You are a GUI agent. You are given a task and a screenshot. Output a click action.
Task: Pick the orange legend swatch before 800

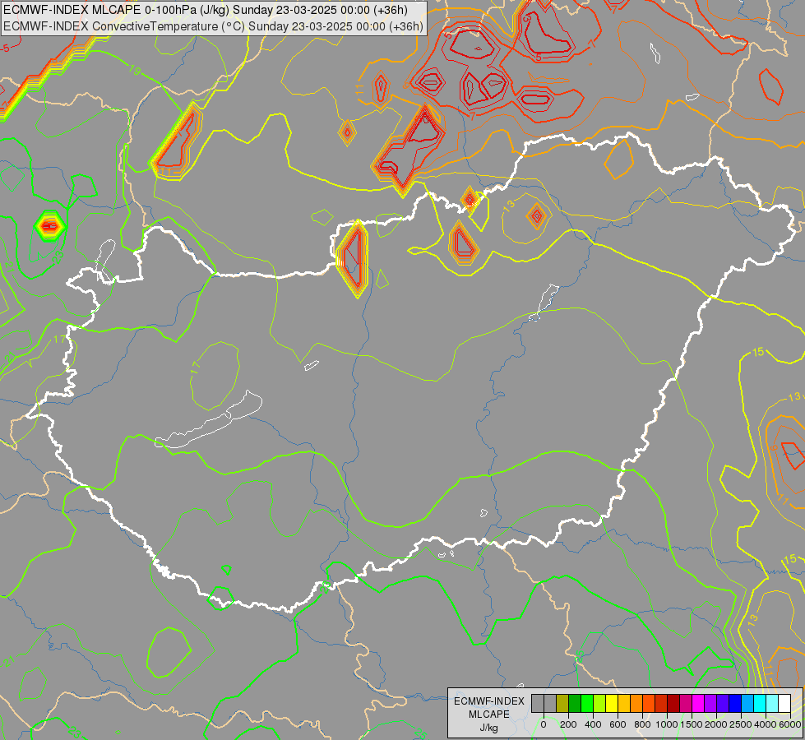[636, 703]
